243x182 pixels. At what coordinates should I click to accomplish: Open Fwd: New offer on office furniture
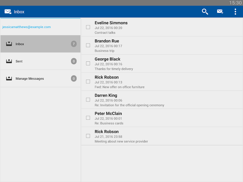coord(119,87)
